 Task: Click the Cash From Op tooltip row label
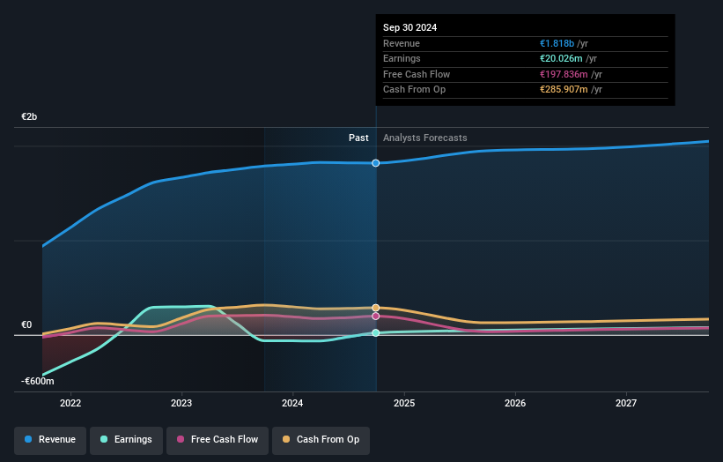pos(414,90)
